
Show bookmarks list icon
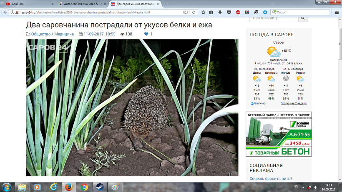pos(211,12)
